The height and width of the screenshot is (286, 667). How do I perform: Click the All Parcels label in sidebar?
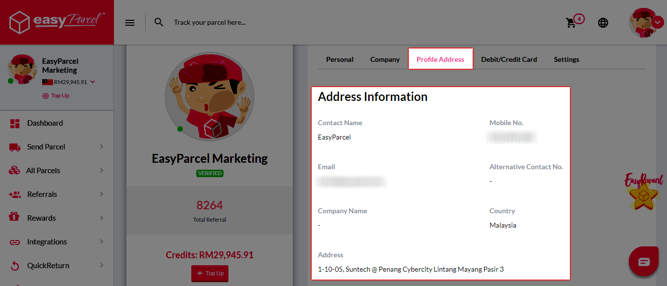43,171
